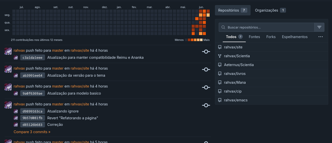Open commit hash 9b57d081fb
332x143 pixels.
tap(33, 118)
